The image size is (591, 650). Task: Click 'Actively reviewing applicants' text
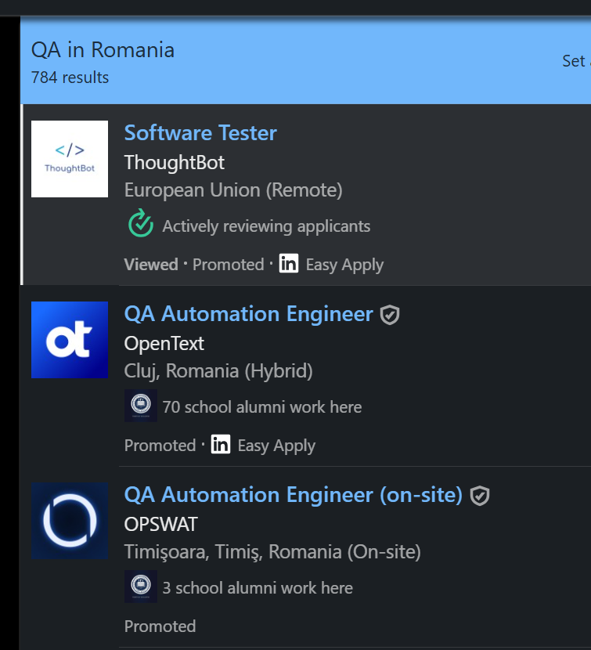tap(266, 226)
